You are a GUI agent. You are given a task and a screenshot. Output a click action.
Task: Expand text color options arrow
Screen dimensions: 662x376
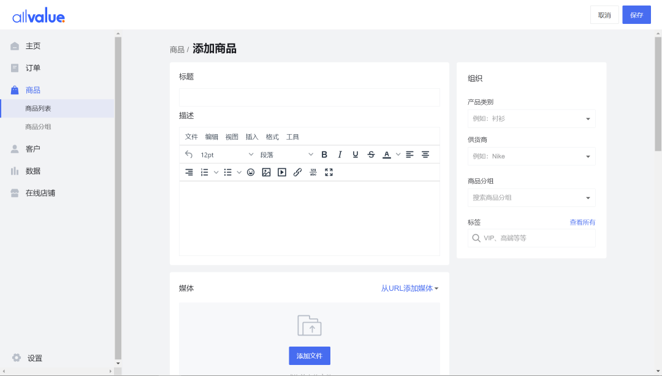click(x=398, y=154)
